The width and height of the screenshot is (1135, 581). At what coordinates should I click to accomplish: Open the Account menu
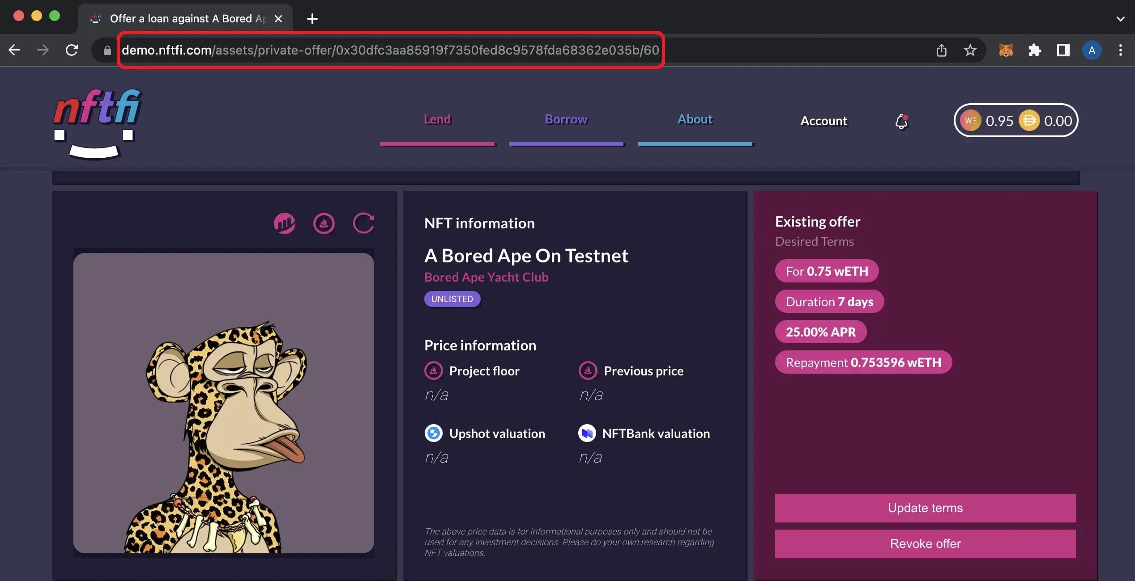[x=824, y=121]
